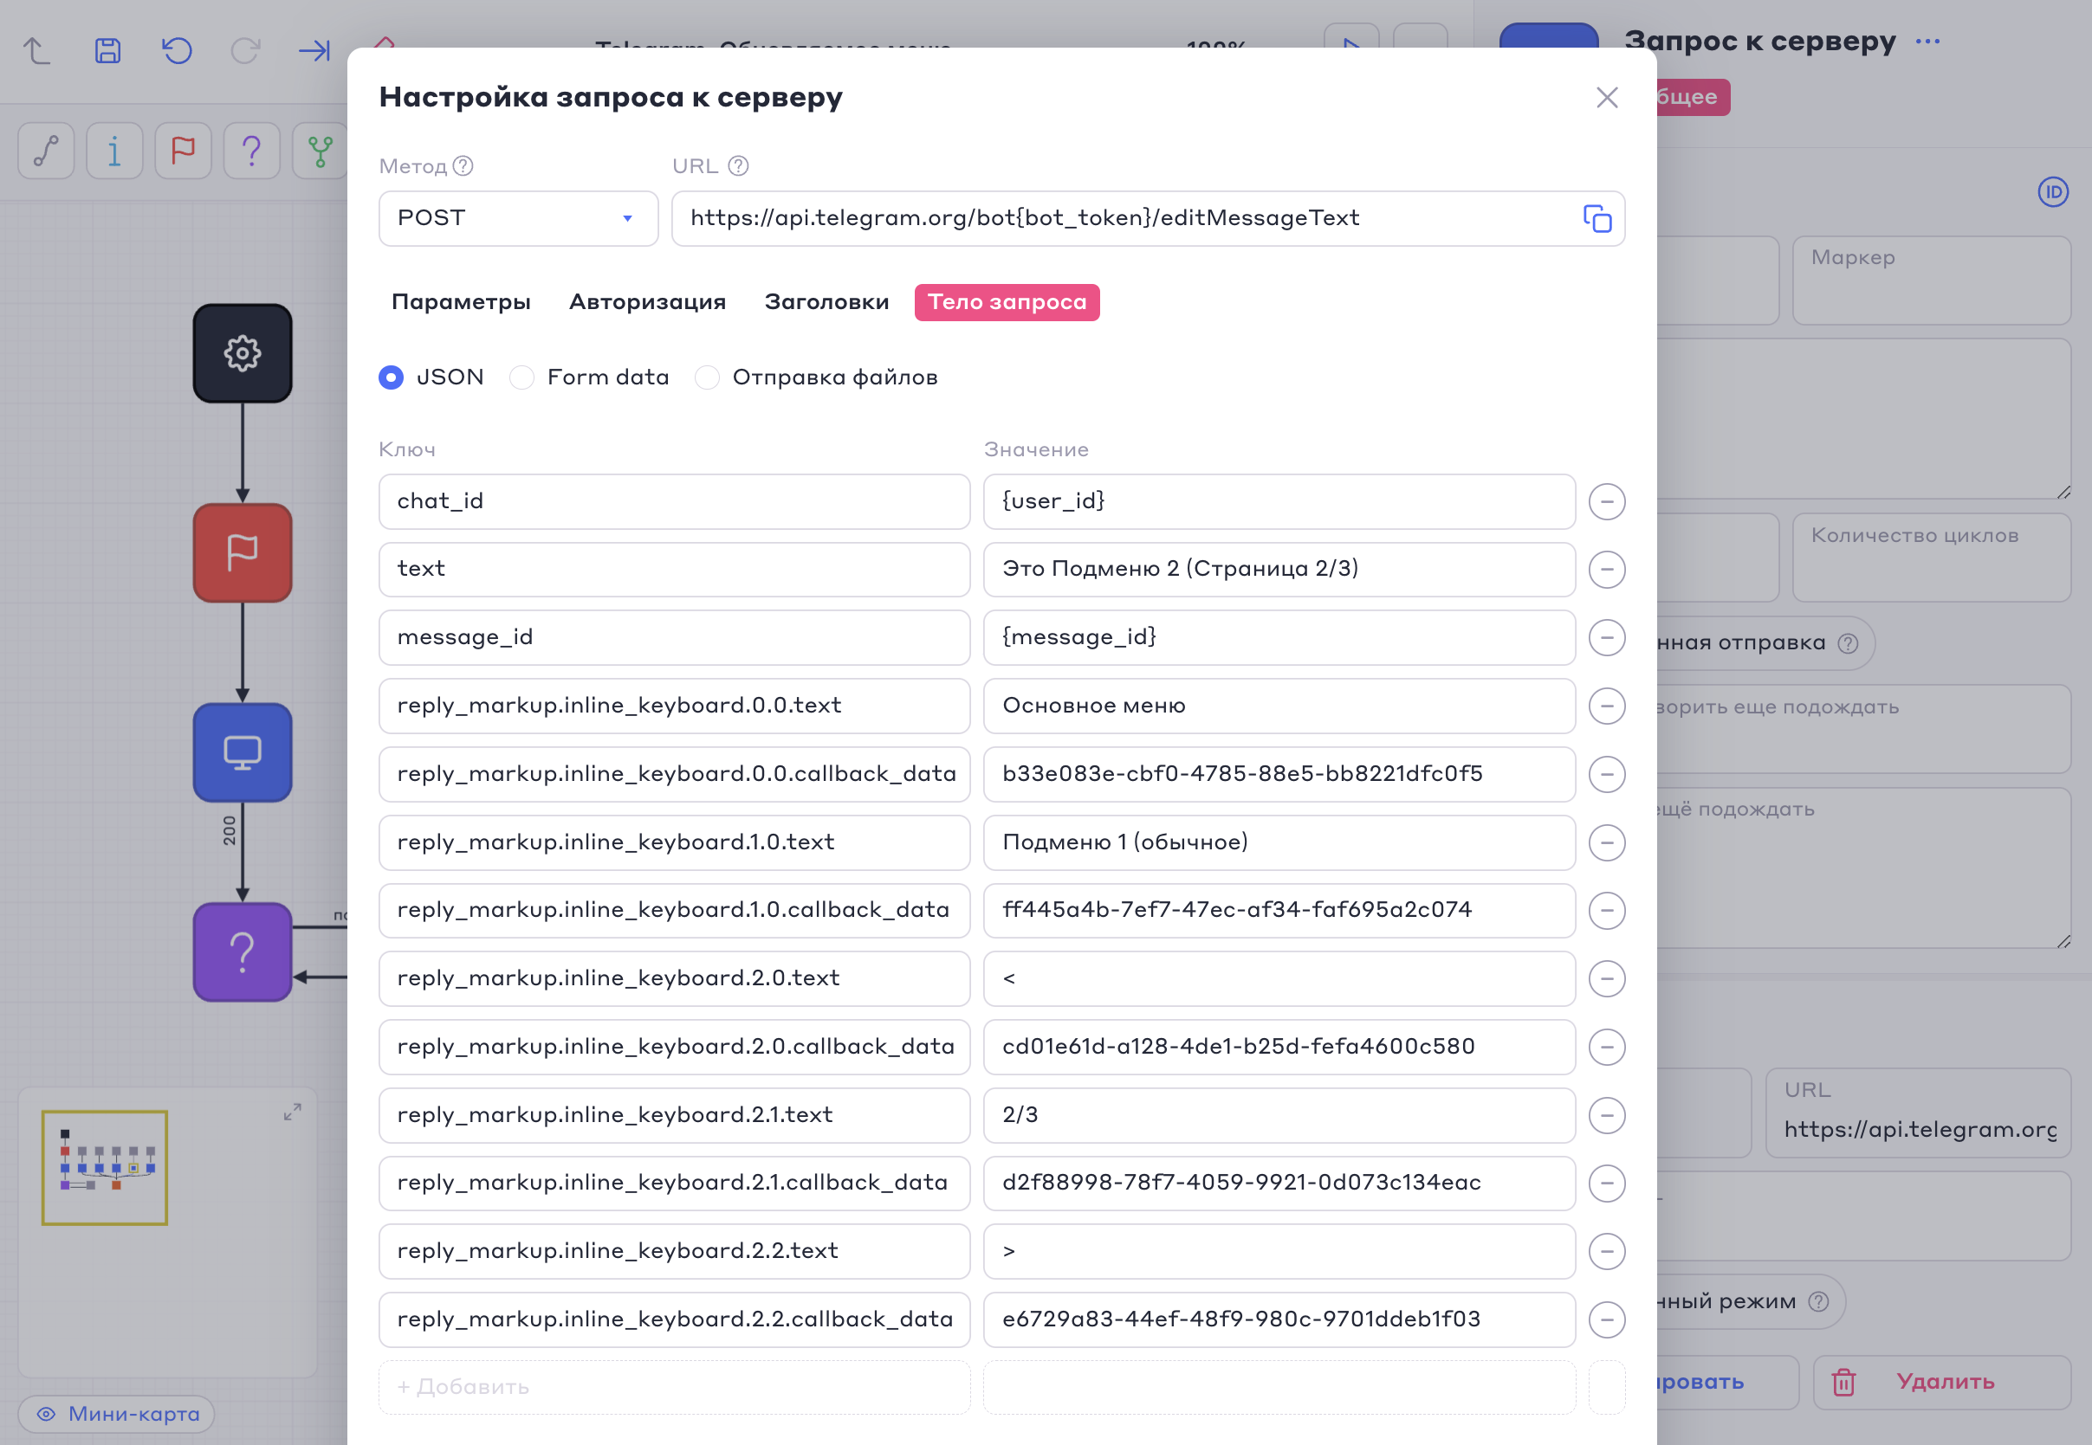Select the connector line tool
The height and width of the screenshot is (1445, 2092).
point(46,151)
